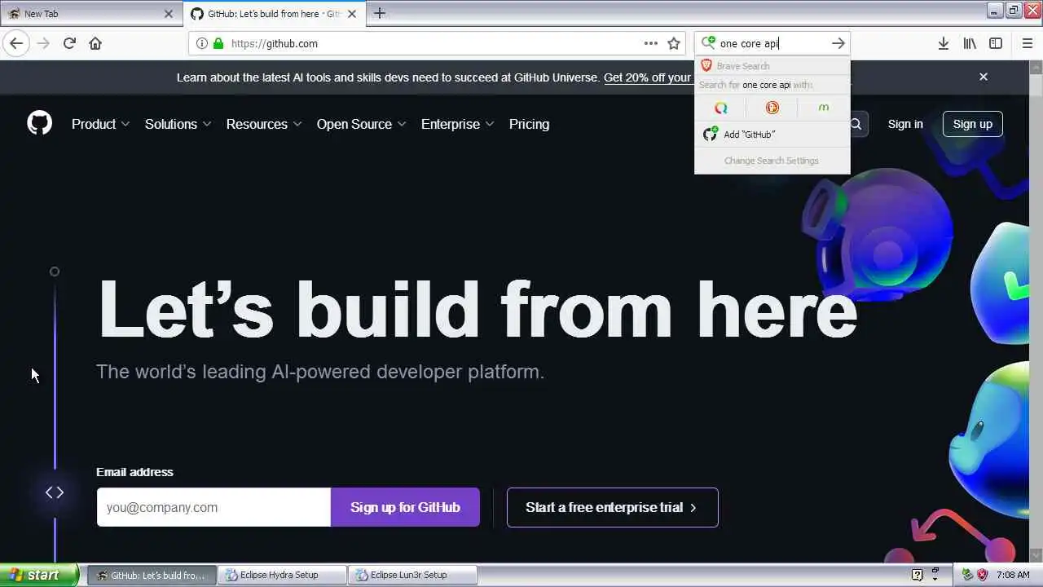Reload the current GitHub page
The height and width of the screenshot is (587, 1043).
[x=69, y=43]
